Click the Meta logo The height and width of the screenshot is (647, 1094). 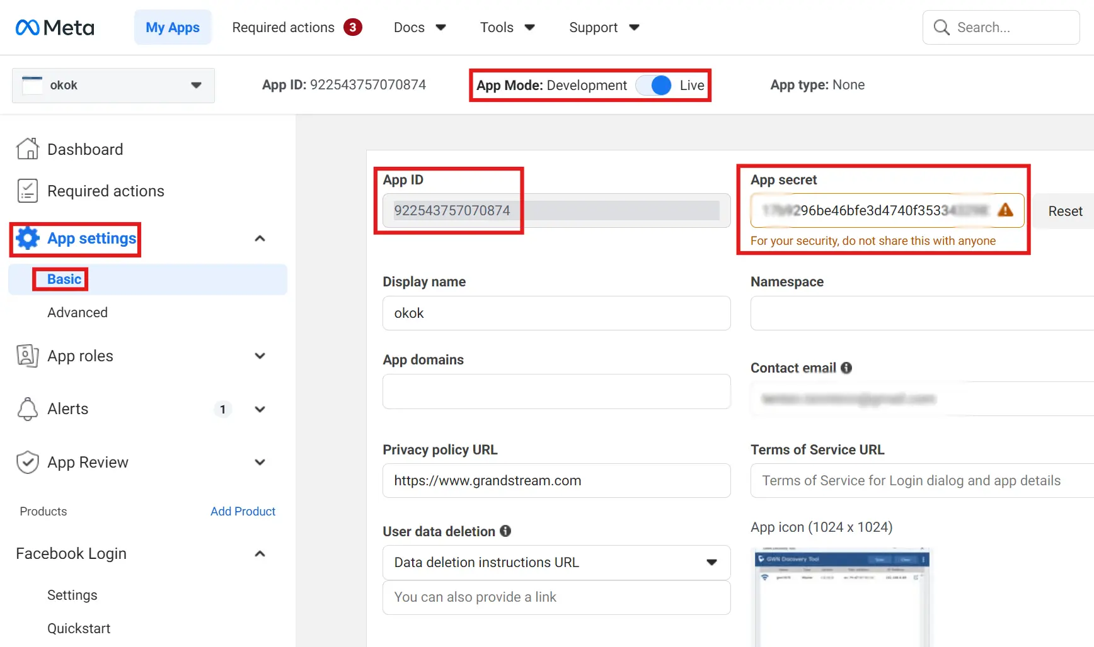(x=55, y=28)
